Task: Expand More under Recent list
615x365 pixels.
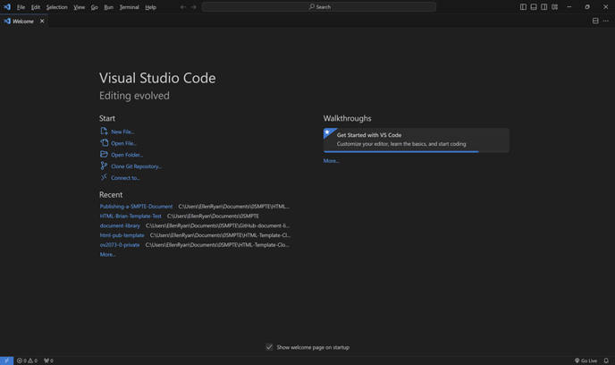Action: [107, 255]
